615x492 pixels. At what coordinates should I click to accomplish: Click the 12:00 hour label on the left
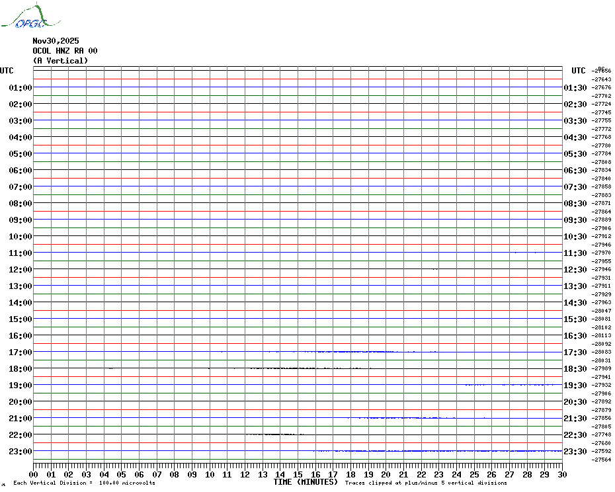[20, 270]
